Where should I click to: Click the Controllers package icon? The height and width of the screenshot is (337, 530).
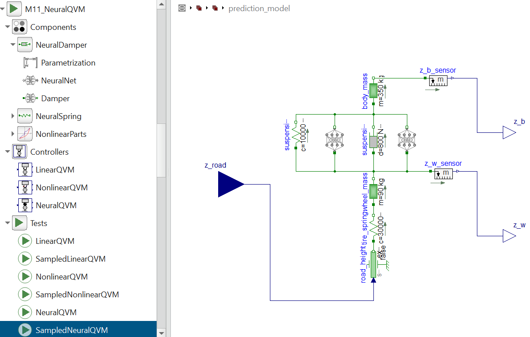click(19, 152)
